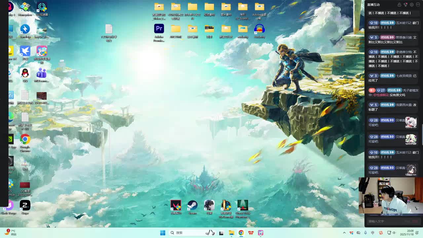Open the Honeyview desktop shortcut
The image size is (423, 238).
coord(25,9)
